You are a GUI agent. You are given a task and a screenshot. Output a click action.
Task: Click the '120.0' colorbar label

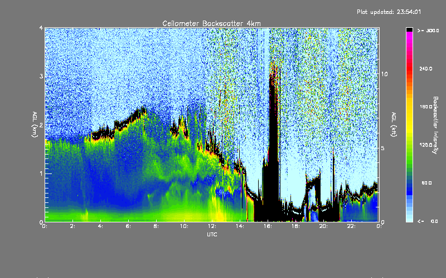coord(426,145)
